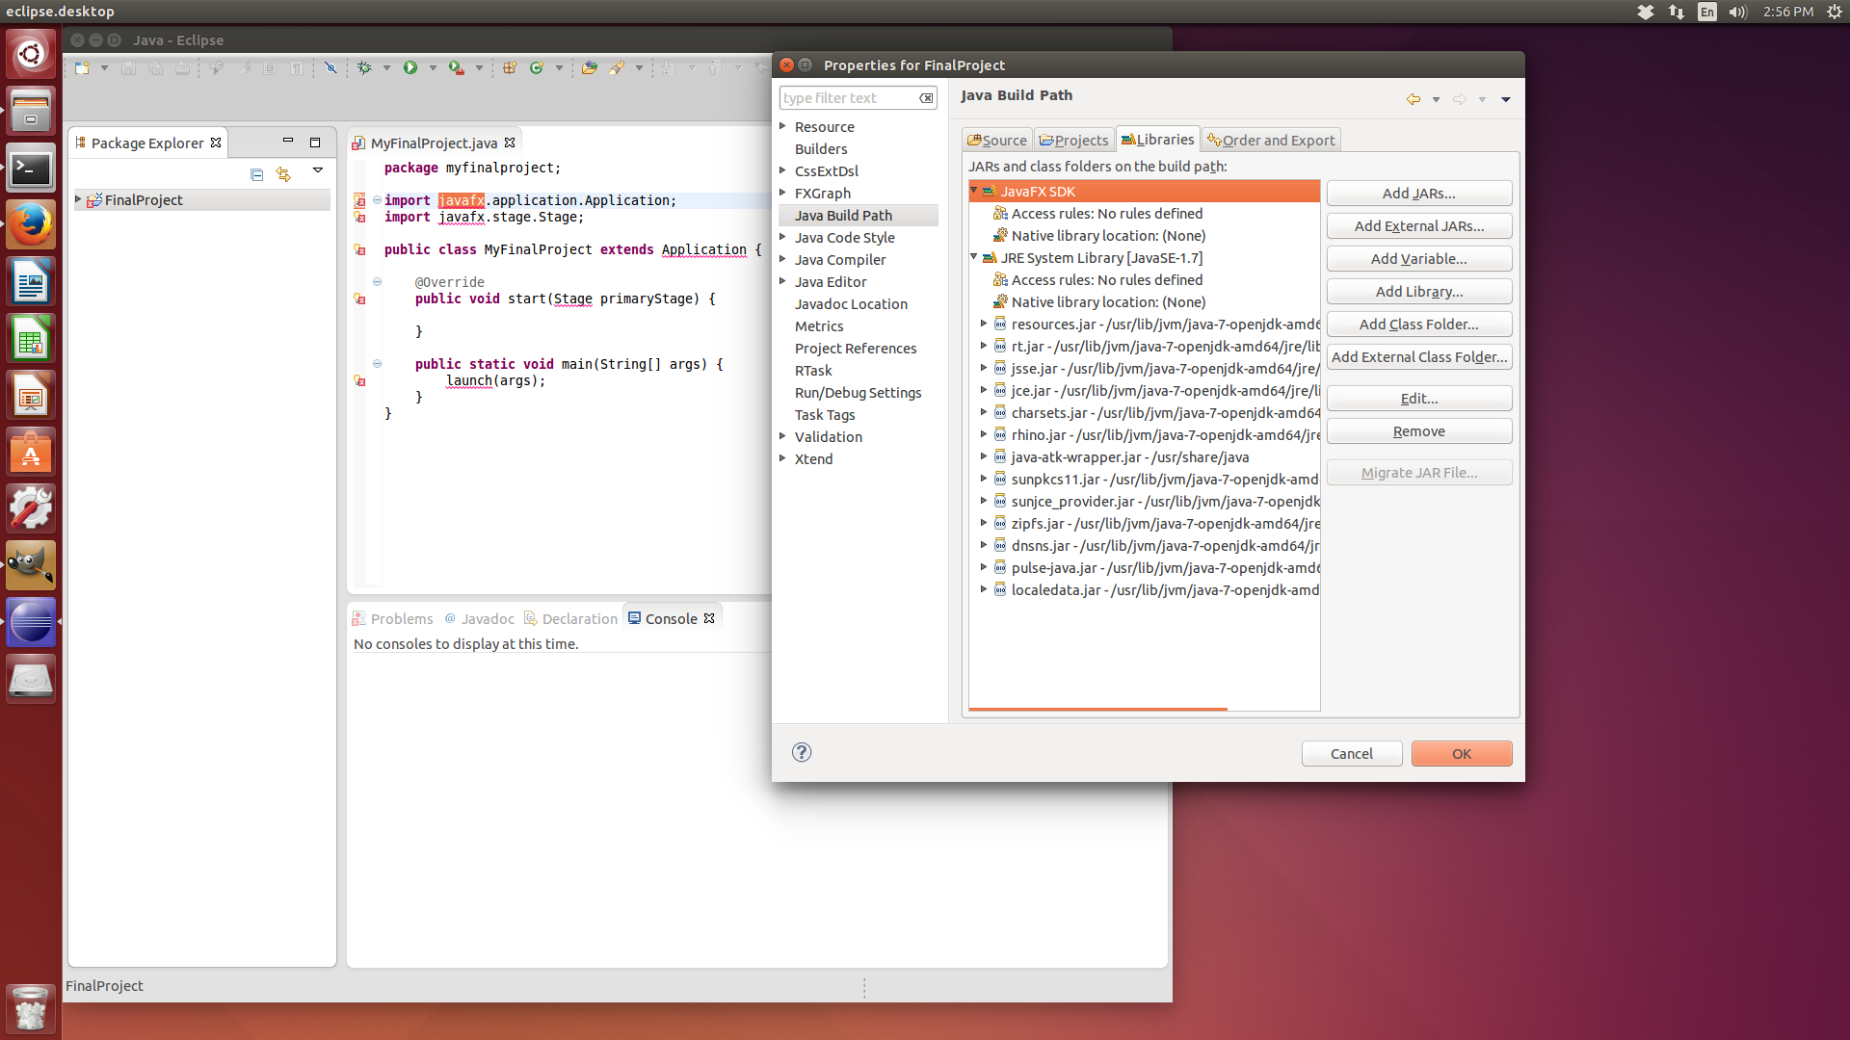The height and width of the screenshot is (1040, 1850).
Task: Click the Add External JARs... button
Action: click(x=1418, y=225)
